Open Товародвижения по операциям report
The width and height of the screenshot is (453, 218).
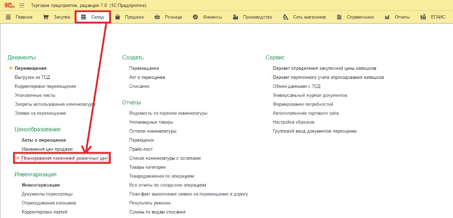pos(162,176)
